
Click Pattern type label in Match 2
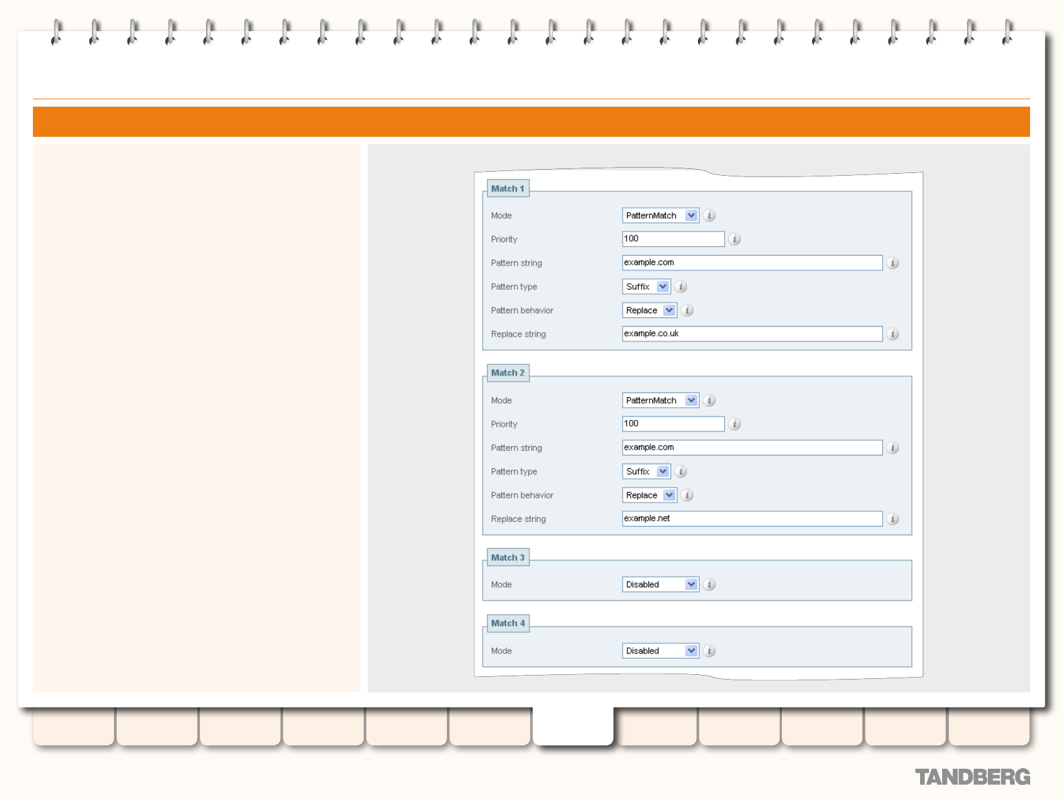point(514,472)
